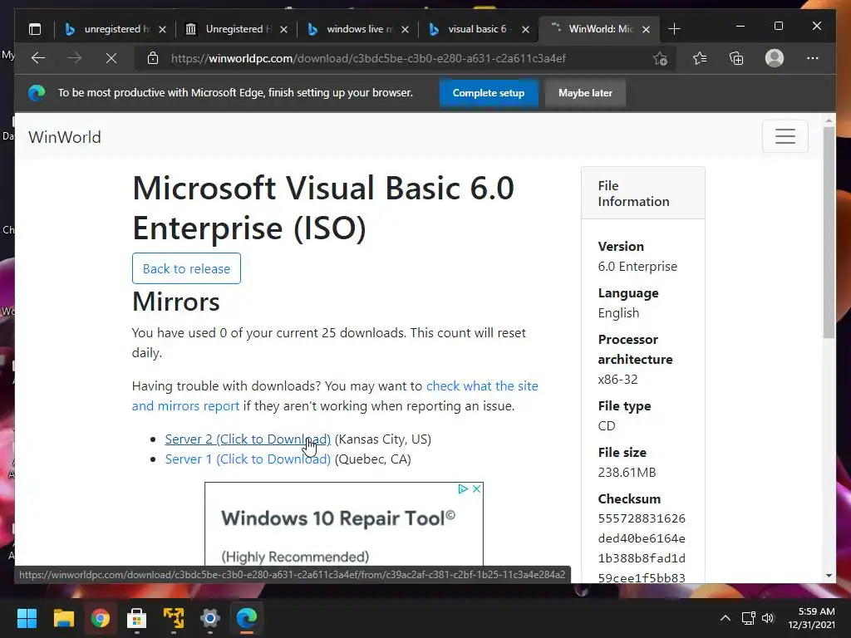851x638 pixels.
Task: Open network status tray icon
Action: (x=749, y=618)
